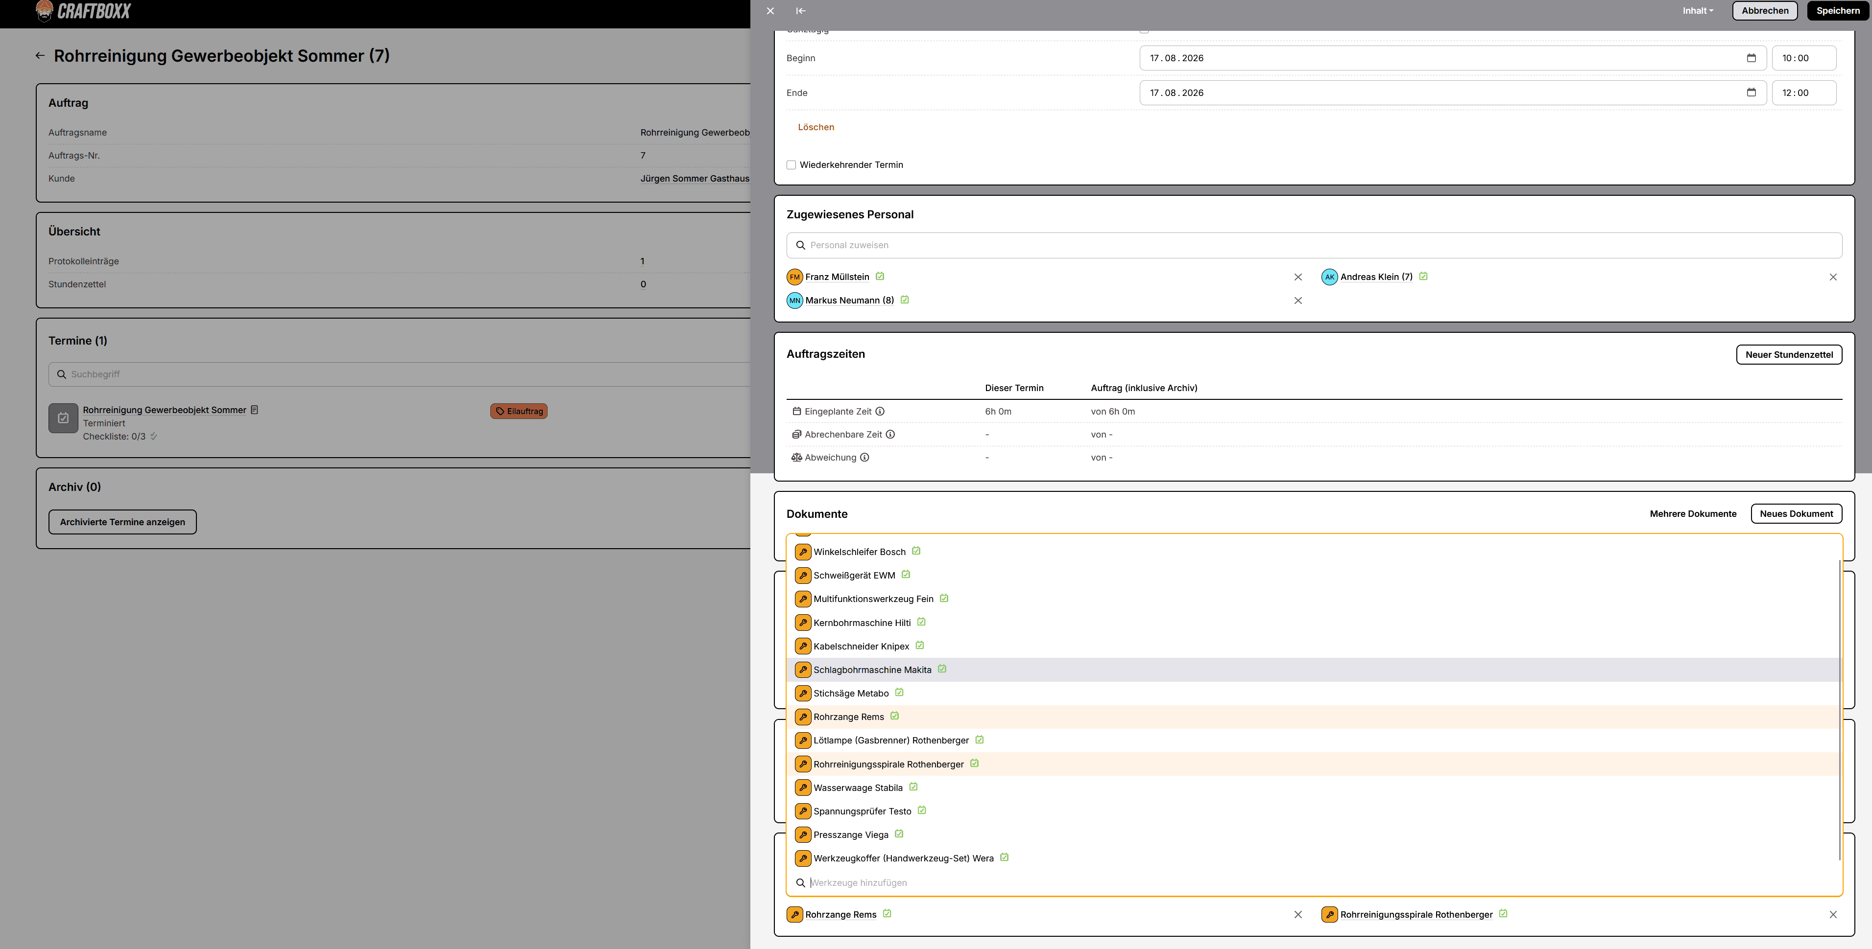Click check icon beside assigned Rohrreinigungsspirale Rothenberger
Screen dimensions: 1872x949
coord(1503,913)
